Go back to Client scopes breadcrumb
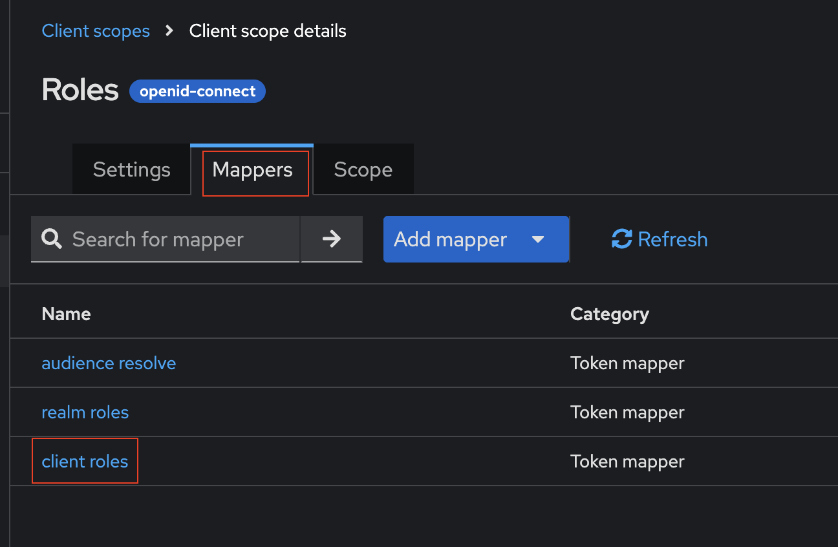Image resolution: width=838 pixels, height=547 pixels. tap(96, 30)
